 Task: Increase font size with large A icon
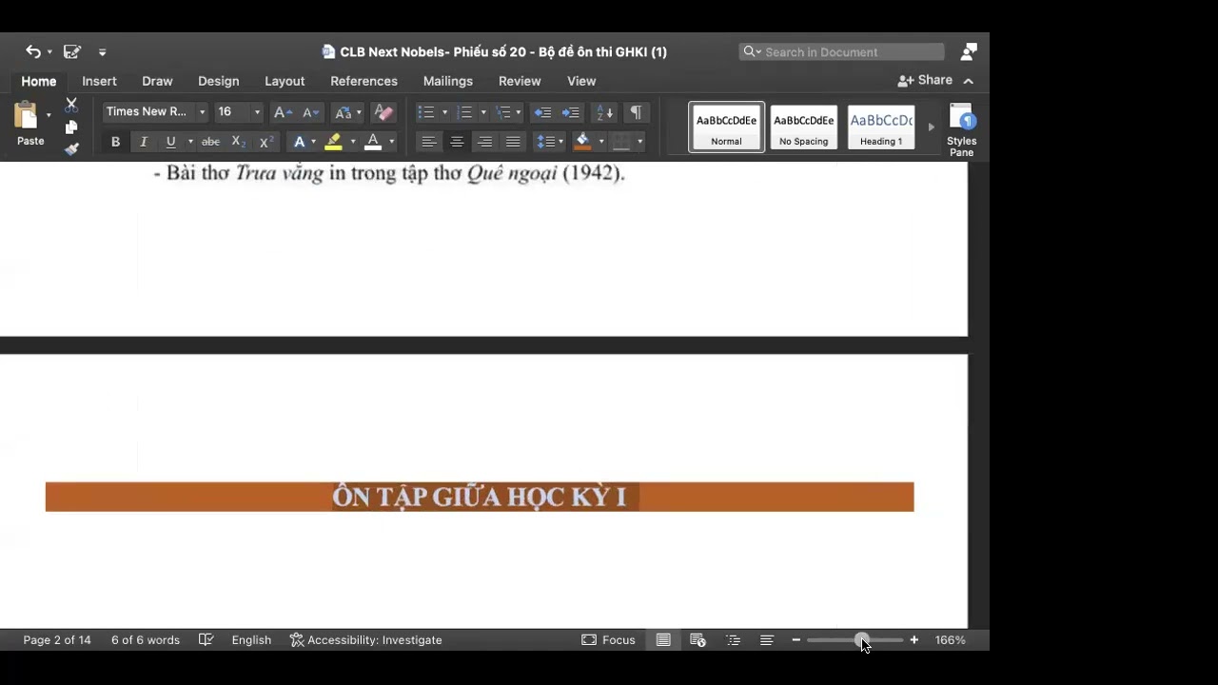(x=283, y=112)
